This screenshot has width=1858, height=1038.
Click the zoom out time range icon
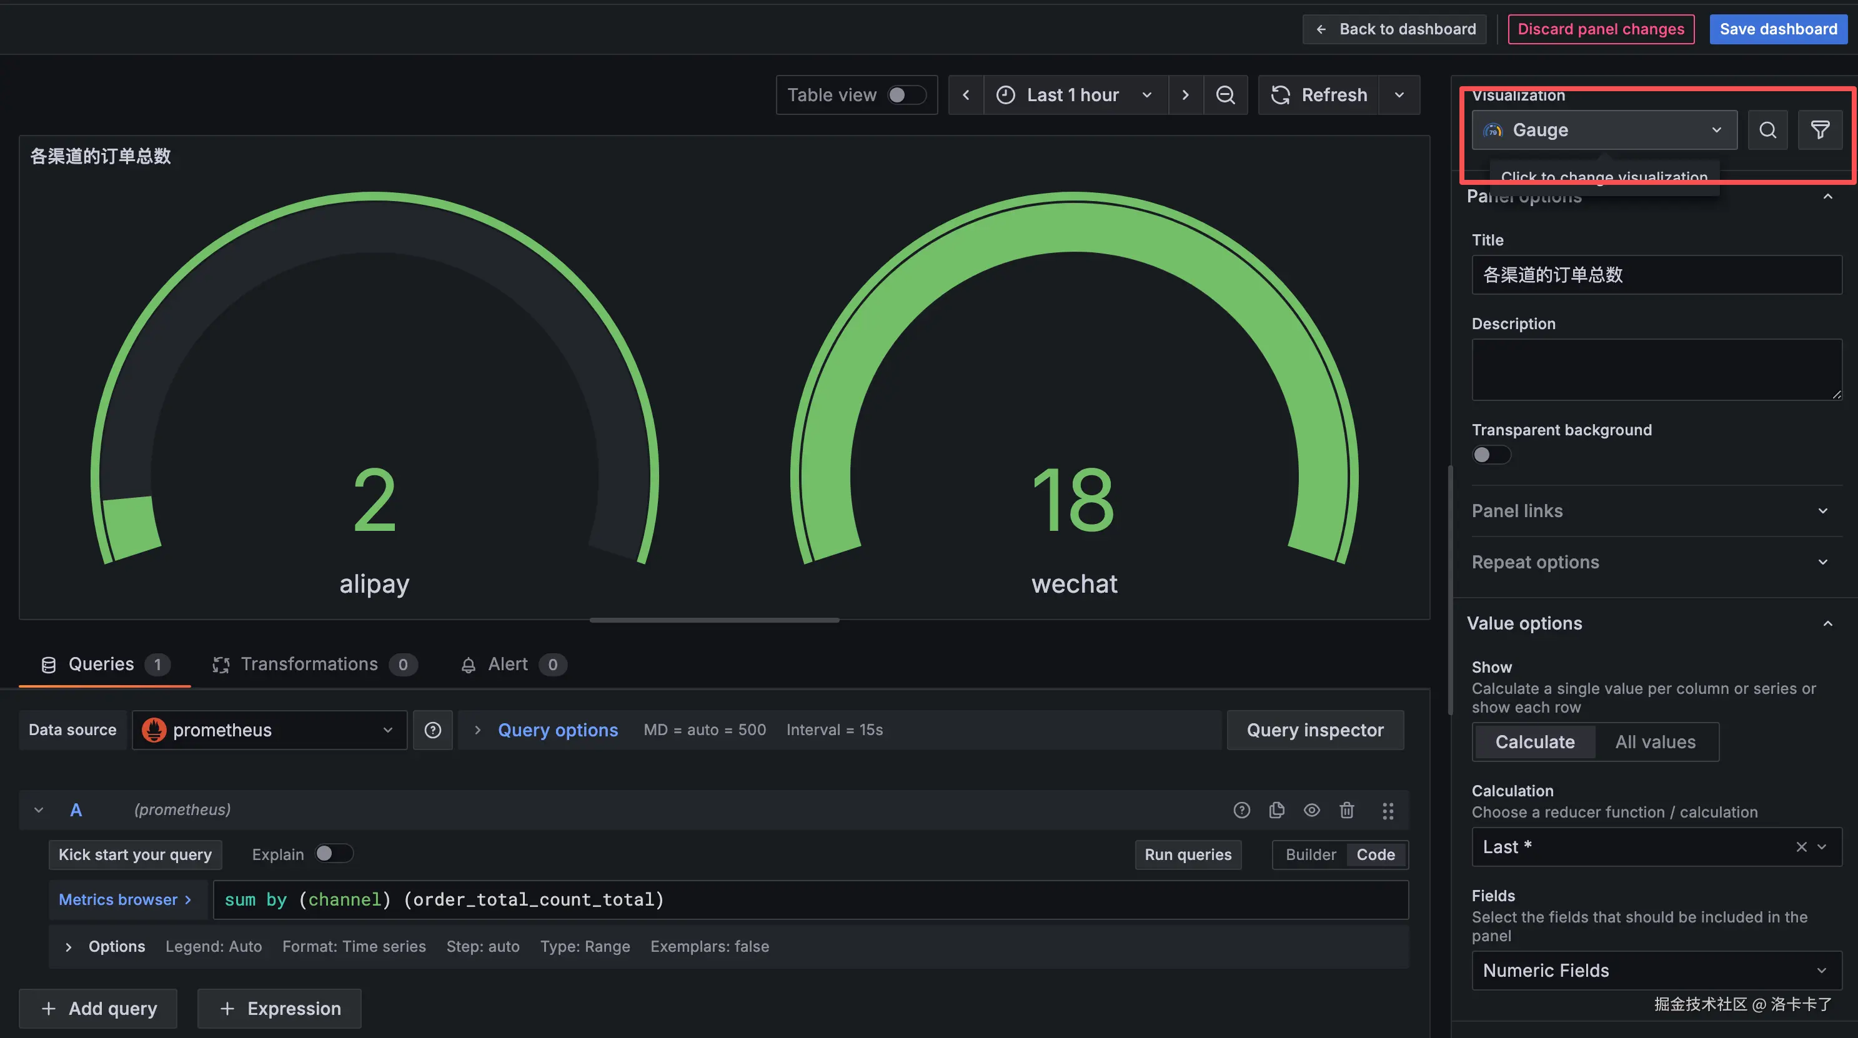pos(1225,95)
